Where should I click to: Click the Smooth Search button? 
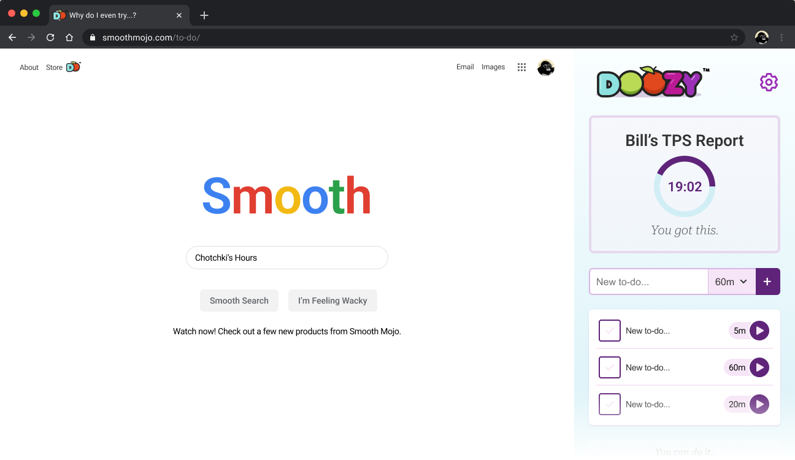pyautogui.click(x=239, y=301)
